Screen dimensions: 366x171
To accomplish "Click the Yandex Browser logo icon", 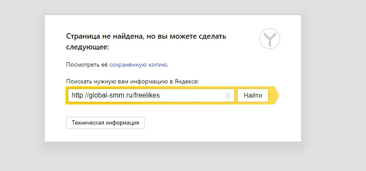I will 270,39.
